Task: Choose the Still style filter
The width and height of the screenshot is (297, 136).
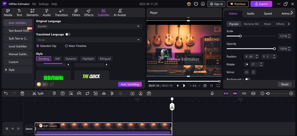Action: [57, 59]
